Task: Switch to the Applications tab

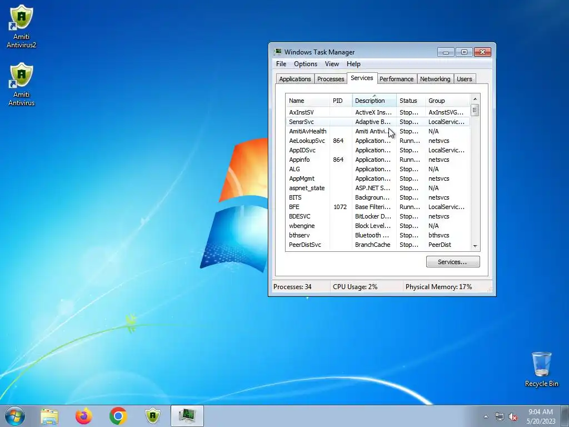Action: (x=295, y=79)
